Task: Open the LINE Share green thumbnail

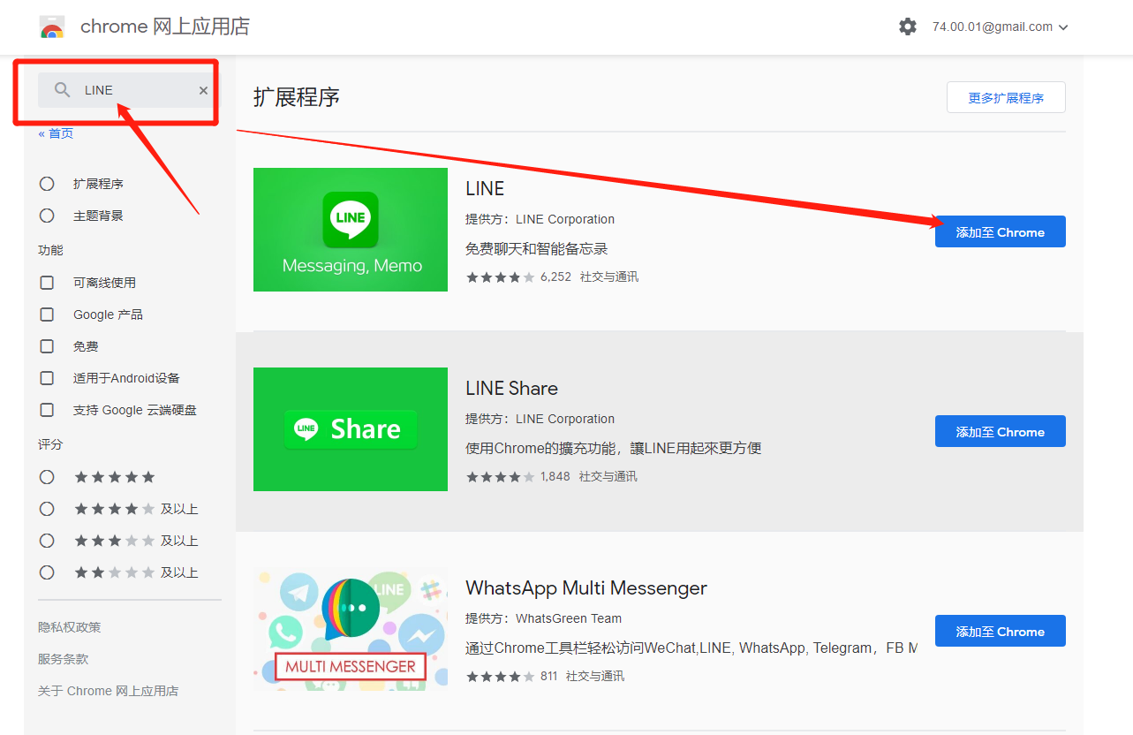Action: (351, 429)
